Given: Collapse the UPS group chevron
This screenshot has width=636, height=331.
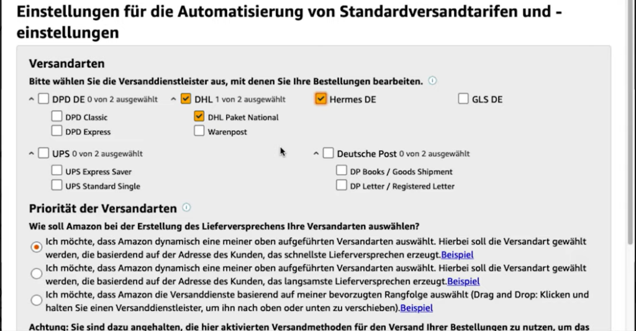Looking at the screenshot, I should 31,153.
